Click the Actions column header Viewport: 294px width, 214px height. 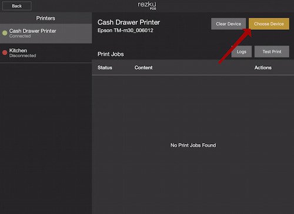click(x=263, y=68)
